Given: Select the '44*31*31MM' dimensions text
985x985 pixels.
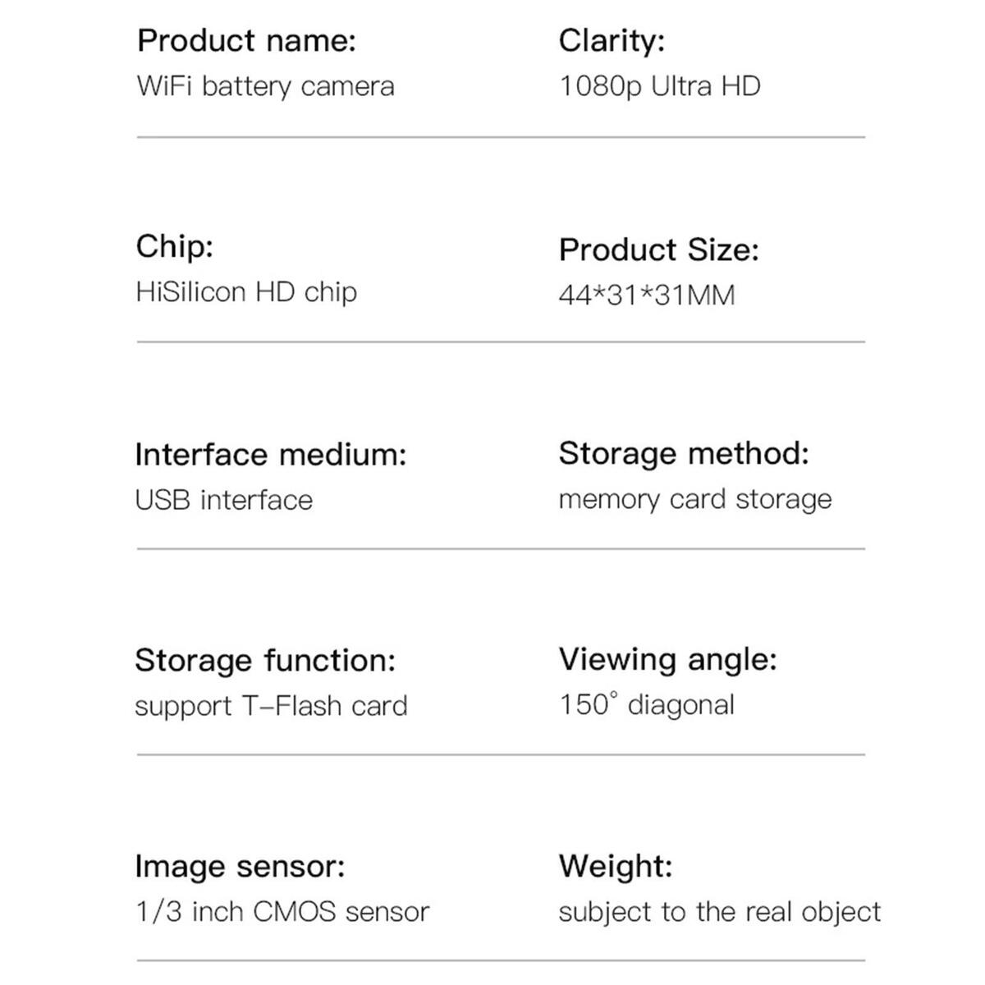Looking at the screenshot, I should [647, 295].
